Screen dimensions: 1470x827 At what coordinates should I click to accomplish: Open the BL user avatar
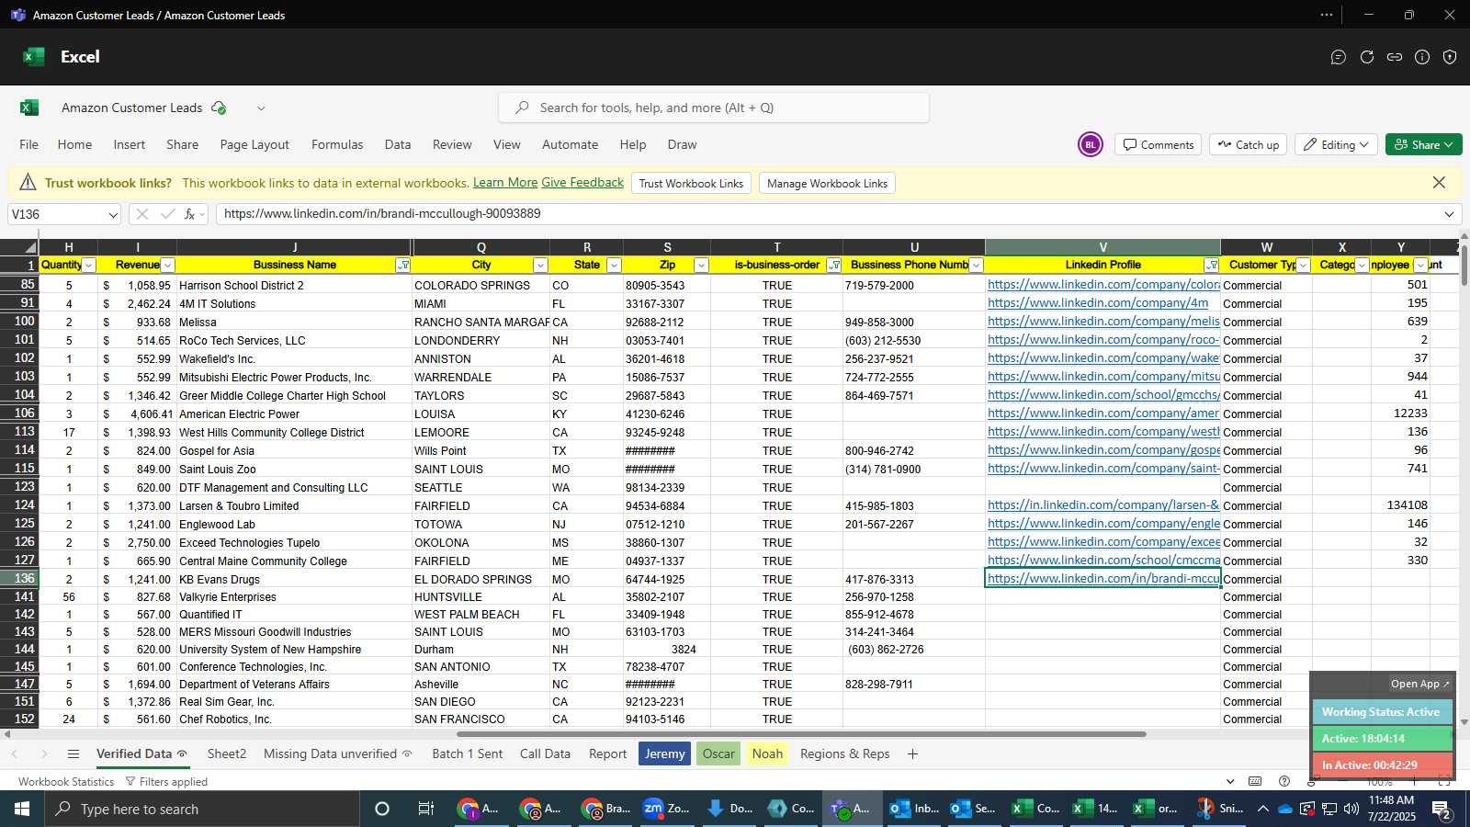[1091, 144]
